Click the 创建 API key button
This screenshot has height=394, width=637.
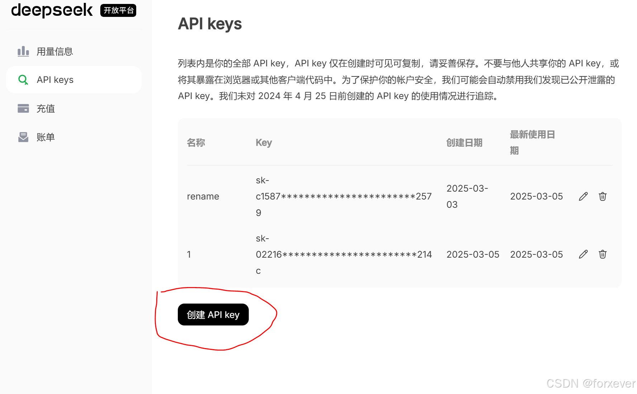click(x=213, y=315)
